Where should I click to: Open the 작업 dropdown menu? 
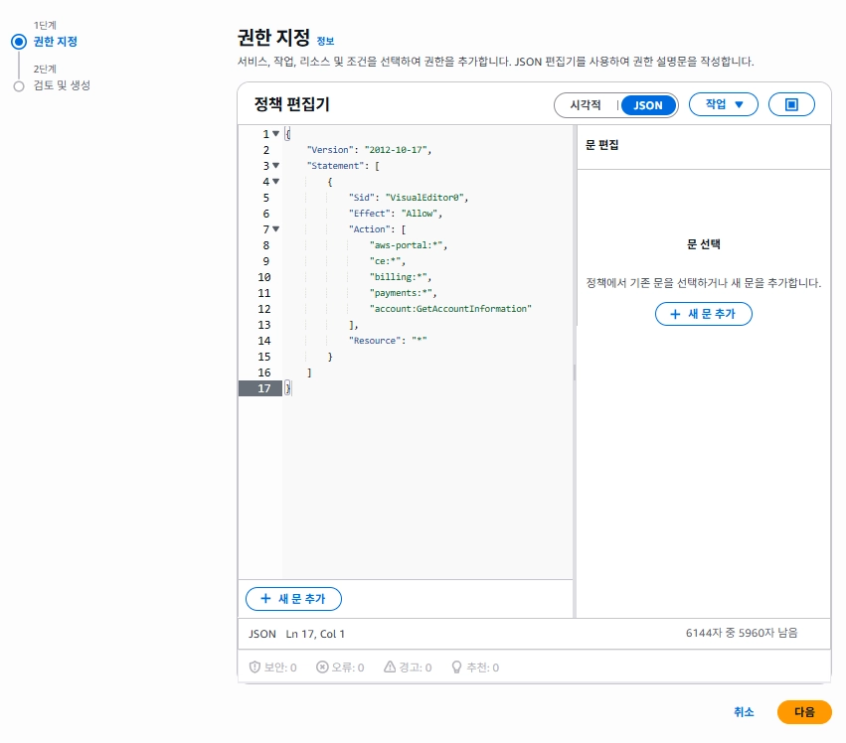[723, 103]
